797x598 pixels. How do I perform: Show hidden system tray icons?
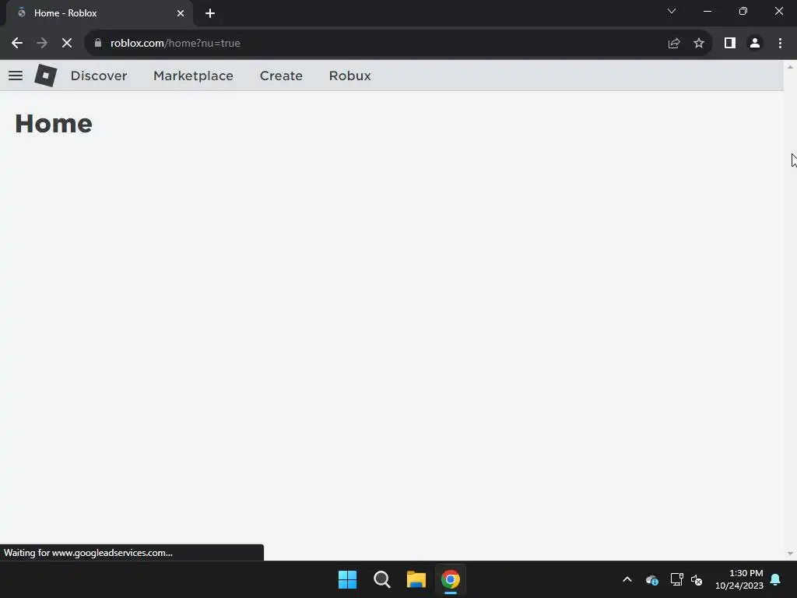pyautogui.click(x=627, y=579)
